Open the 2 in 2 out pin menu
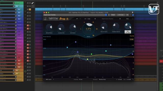Screen dimensions: 163x91 tap(121, 15)
